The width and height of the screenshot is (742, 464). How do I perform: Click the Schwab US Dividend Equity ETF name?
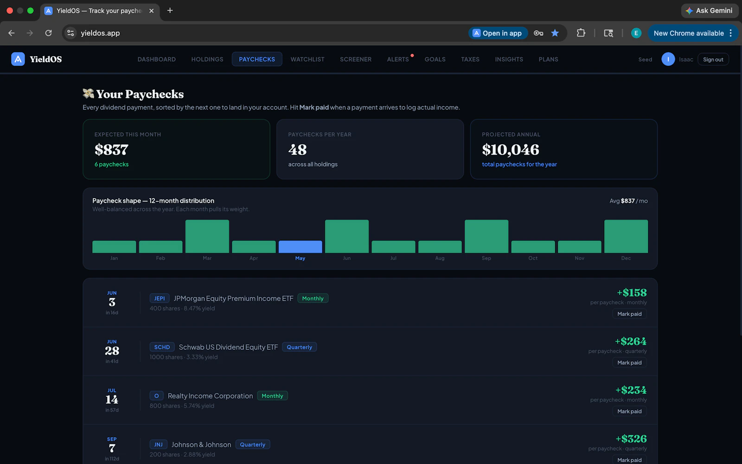tap(228, 347)
